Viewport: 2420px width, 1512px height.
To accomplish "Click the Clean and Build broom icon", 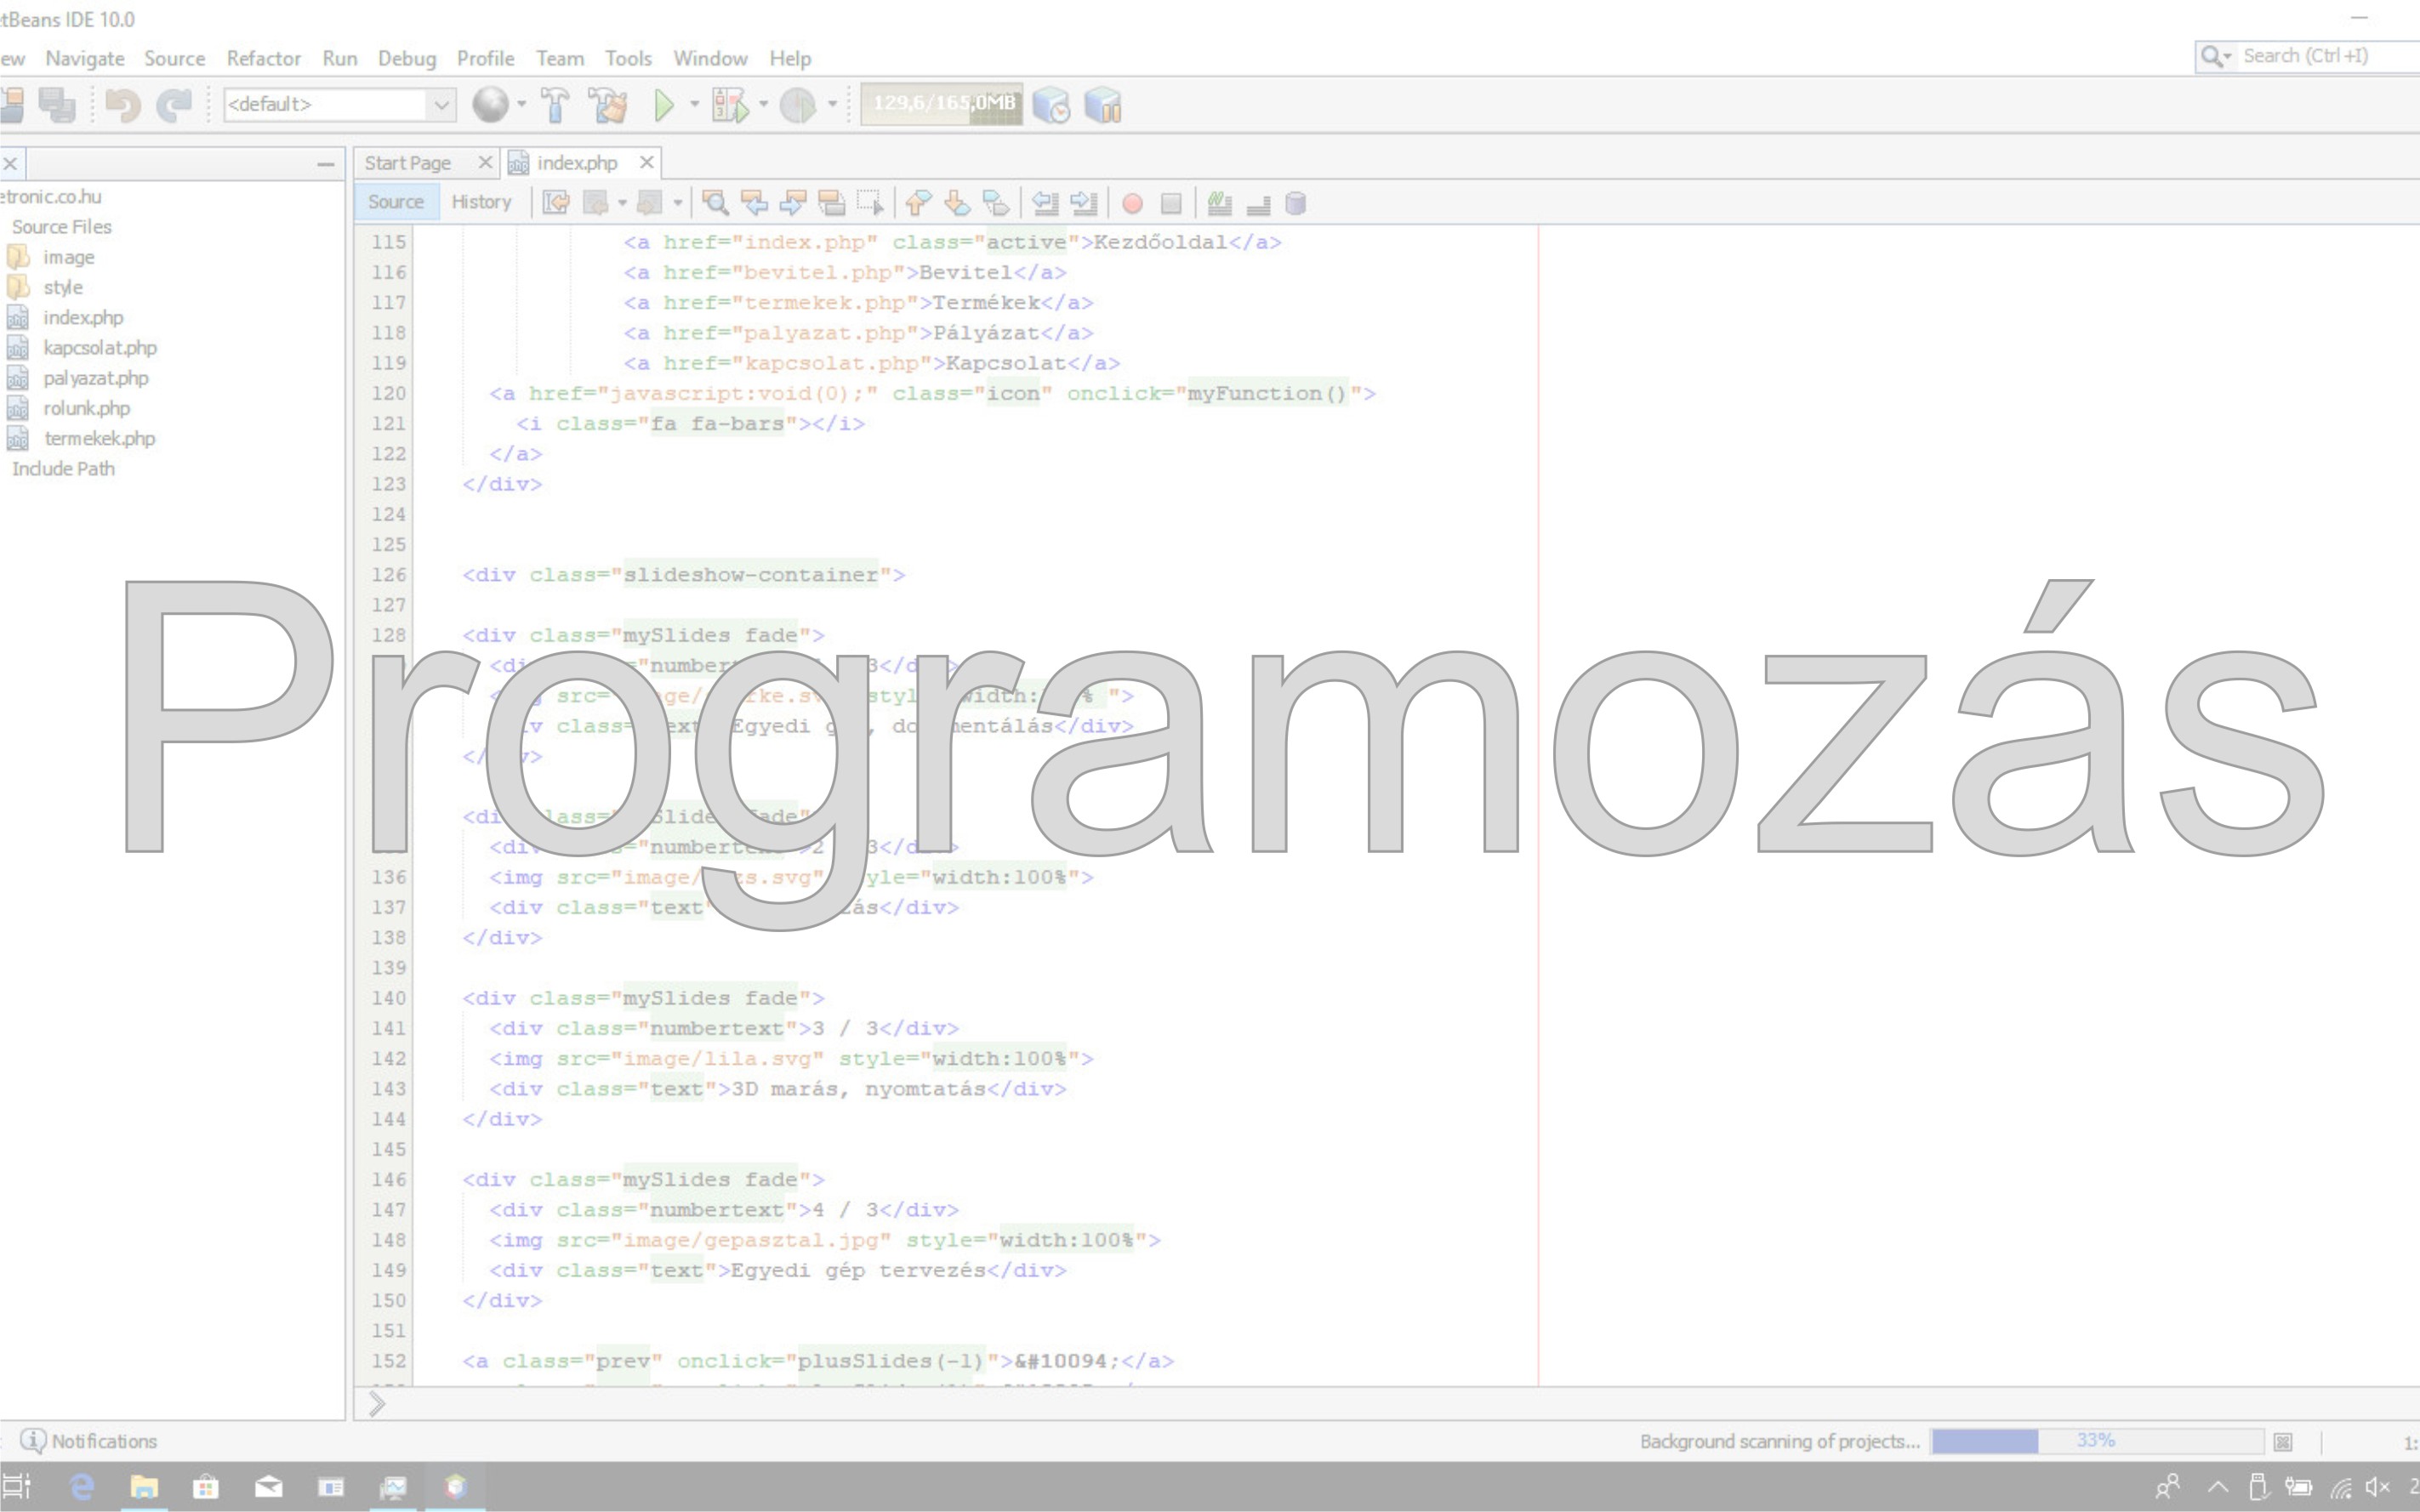I will point(607,104).
